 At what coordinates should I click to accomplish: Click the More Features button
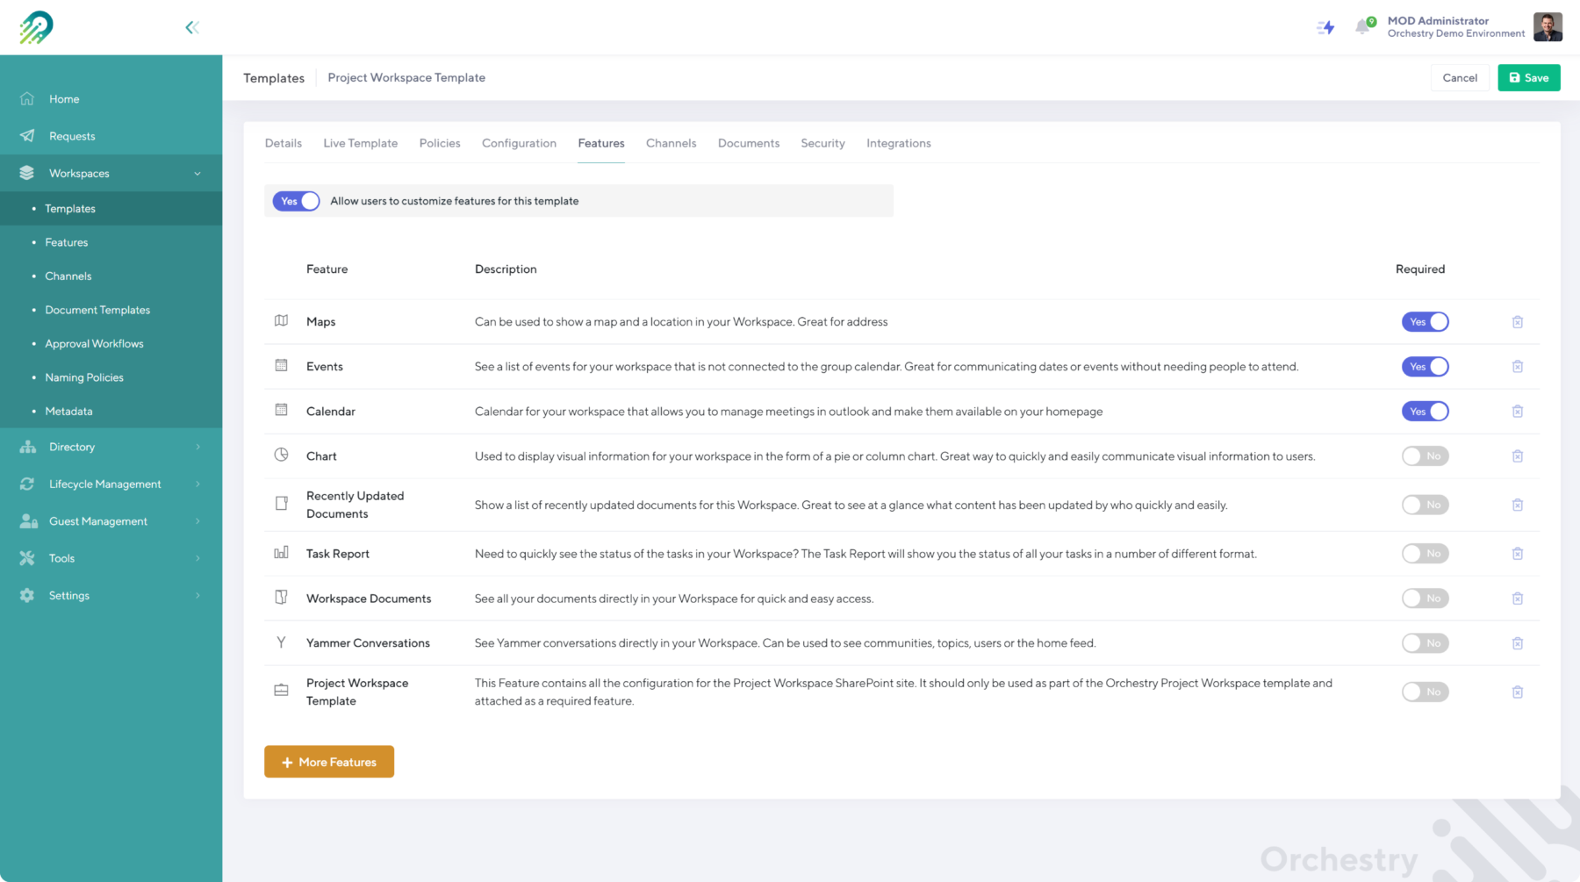click(x=329, y=762)
